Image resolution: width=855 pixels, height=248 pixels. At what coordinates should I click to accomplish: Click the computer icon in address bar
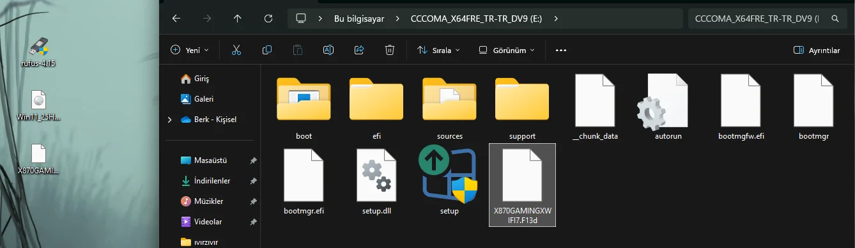pos(300,19)
